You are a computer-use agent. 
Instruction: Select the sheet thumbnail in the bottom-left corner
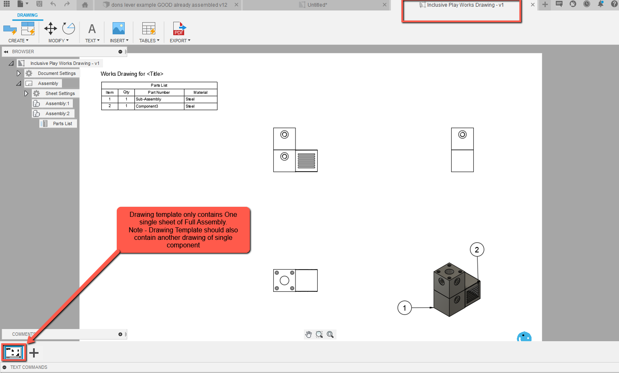(x=13, y=352)
